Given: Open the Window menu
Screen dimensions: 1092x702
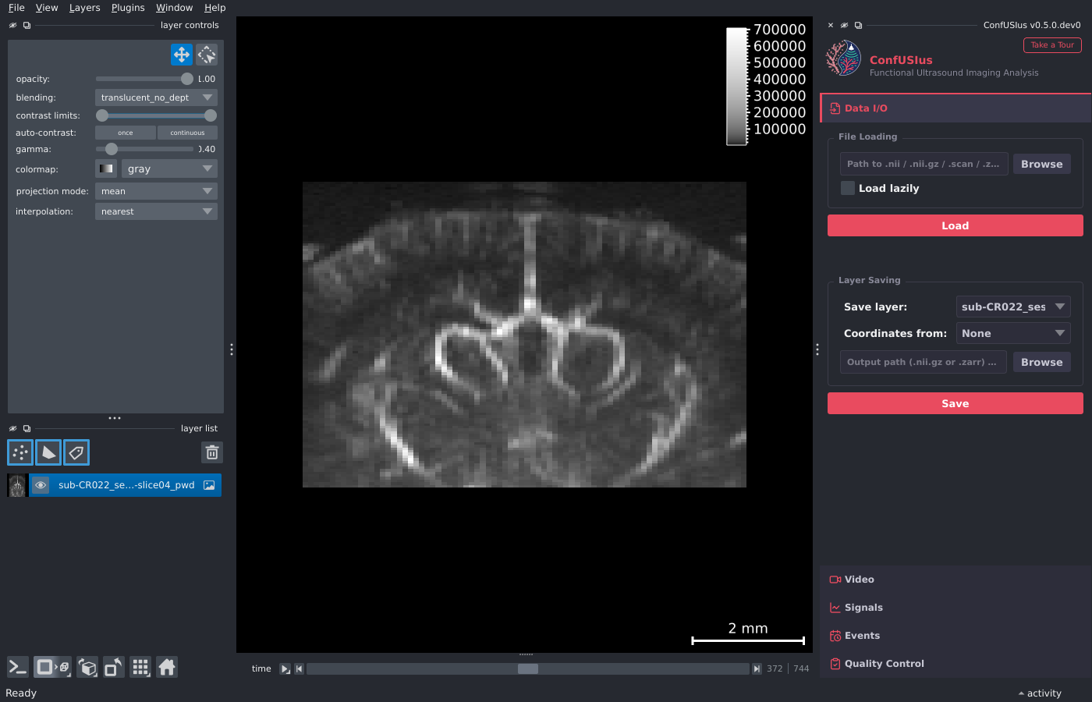Looking at the screenshot, I should point(174,8).
